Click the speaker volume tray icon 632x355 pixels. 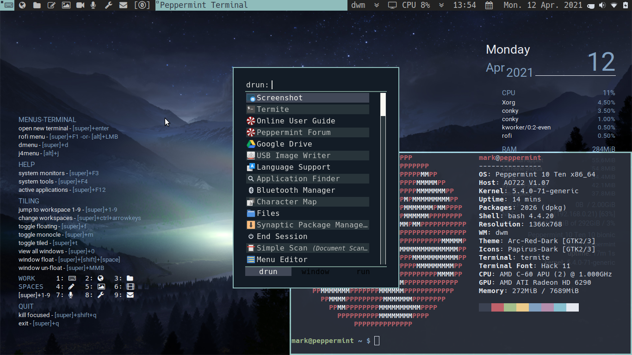(x=602, y=6)
